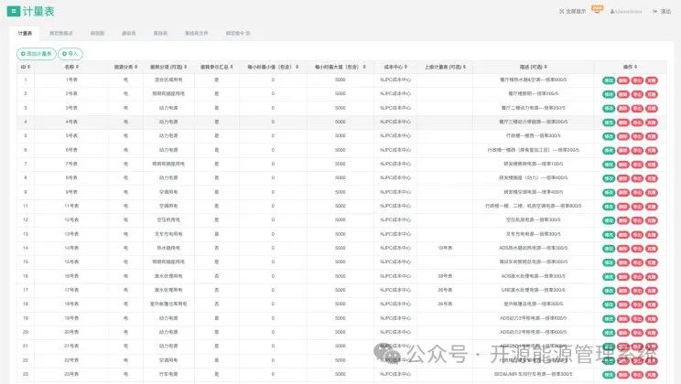Click green edit button in 17号表 row
Viewport: 681px width, 384px height.
coord(609,291)
